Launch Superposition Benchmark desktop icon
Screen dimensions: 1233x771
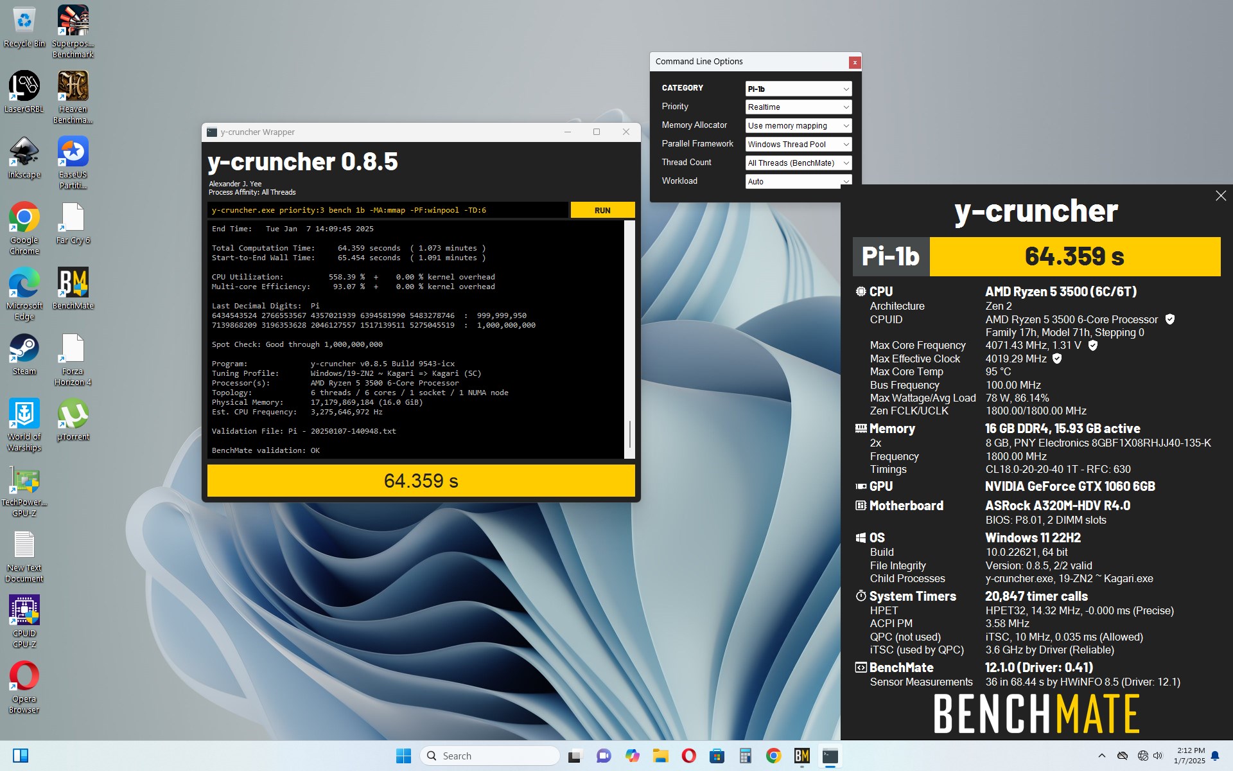[x=73, y=32]
